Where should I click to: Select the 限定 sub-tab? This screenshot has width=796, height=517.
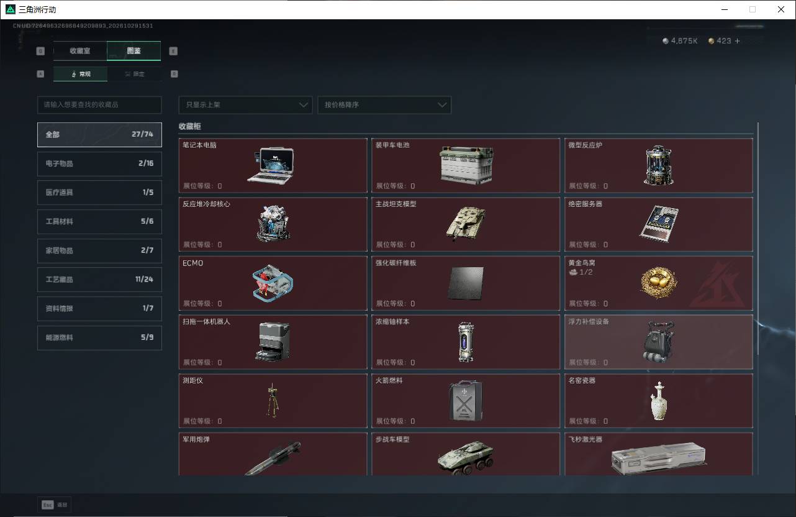[134, 74]
